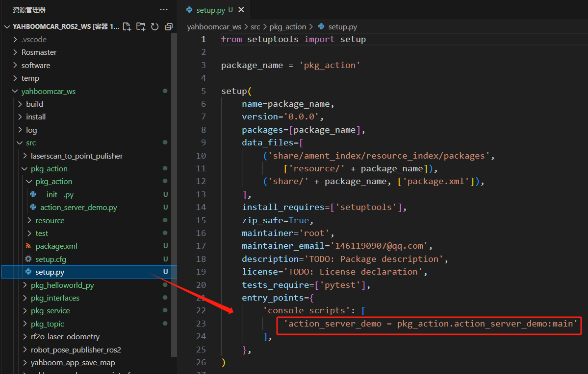This screenshot has height=374, width=588.
Task: Expand the pkg_helloworld_py folder
Action: [25, 285]
